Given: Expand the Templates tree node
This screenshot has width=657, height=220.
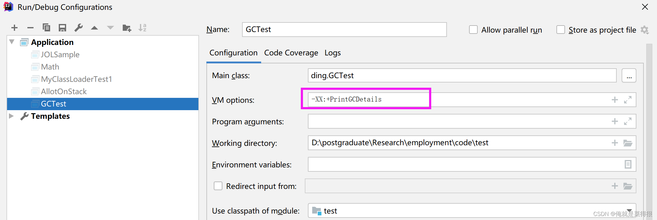Looking at the screenshot, I should [x=12, y=116].
